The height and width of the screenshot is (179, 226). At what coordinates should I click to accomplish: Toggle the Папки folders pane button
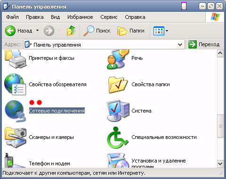point(131,31)
